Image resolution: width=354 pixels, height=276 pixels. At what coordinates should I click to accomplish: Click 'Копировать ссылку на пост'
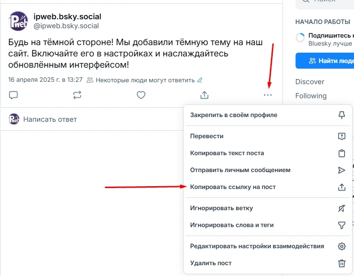coord(233,187)
